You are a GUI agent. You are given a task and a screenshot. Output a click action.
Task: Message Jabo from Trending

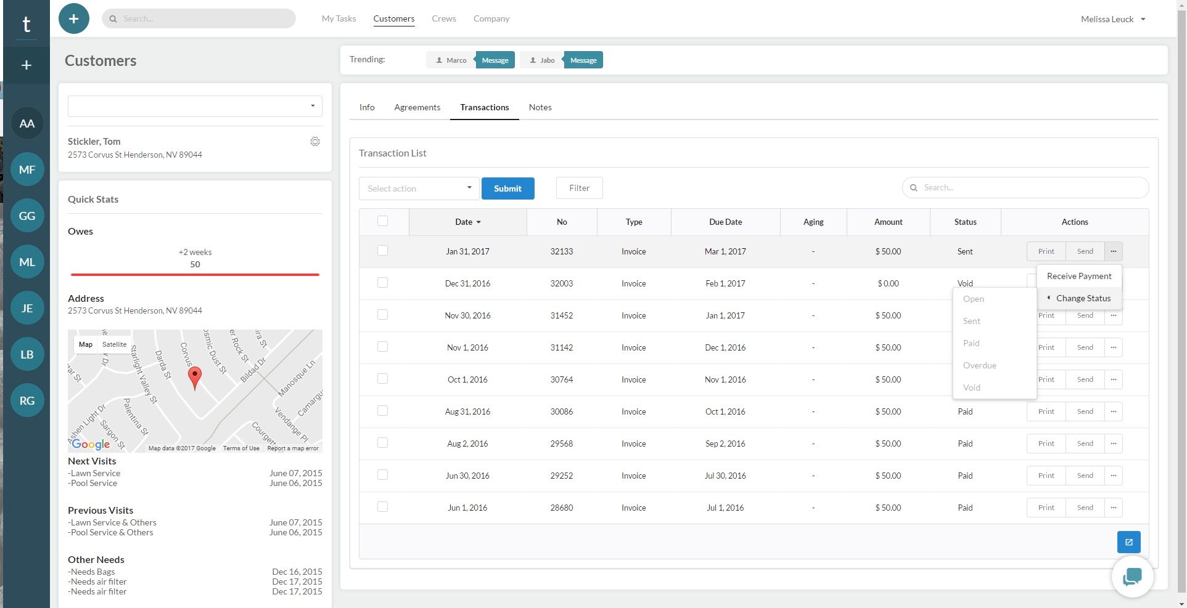(583, 60)
